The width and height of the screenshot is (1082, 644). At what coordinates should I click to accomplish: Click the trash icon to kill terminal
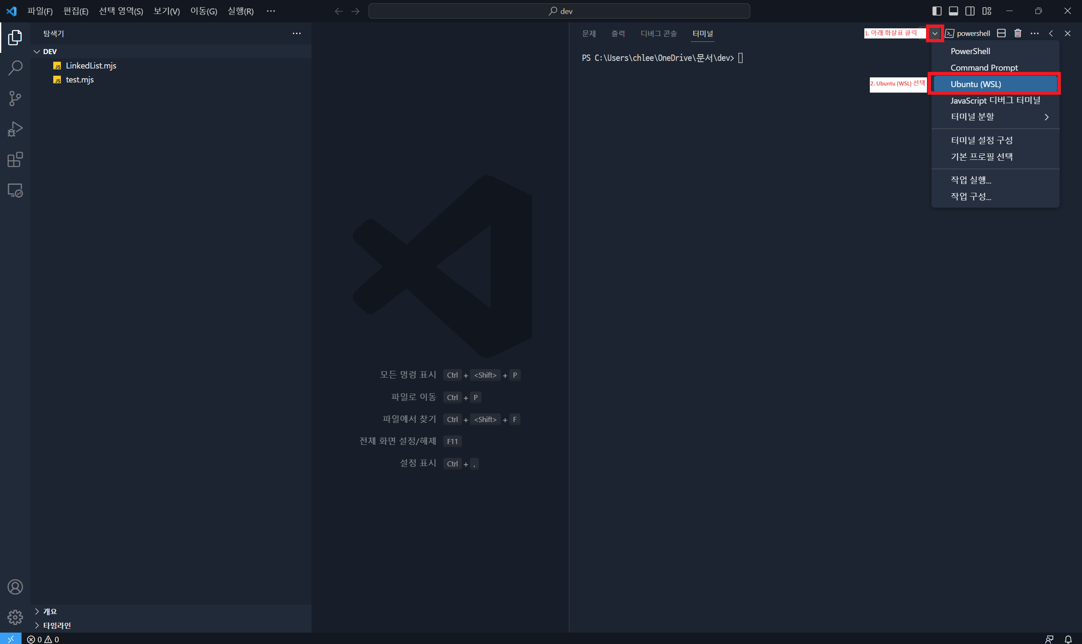click(1018, 33)
